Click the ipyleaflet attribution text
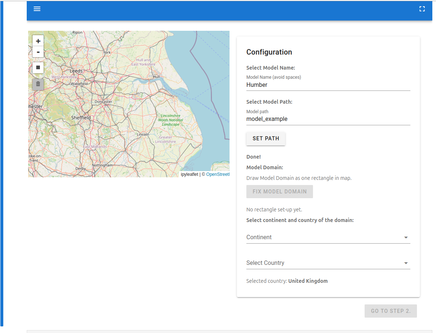This screenshot has width=436, height=333. click(189, 174)
